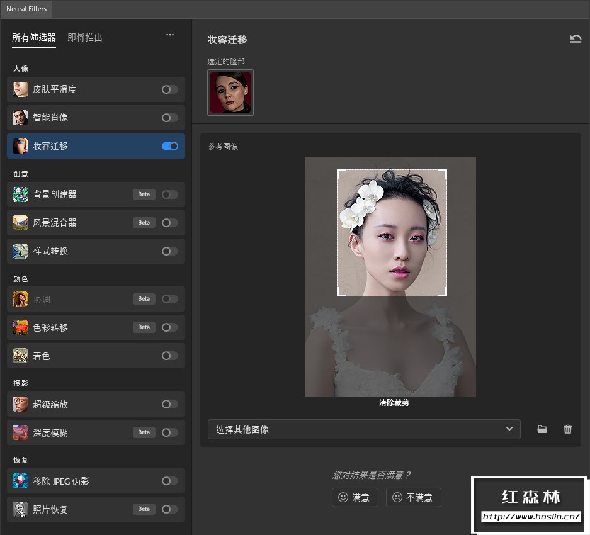
Task: Click the 样式转换 filter label
Action: [50, 251]
